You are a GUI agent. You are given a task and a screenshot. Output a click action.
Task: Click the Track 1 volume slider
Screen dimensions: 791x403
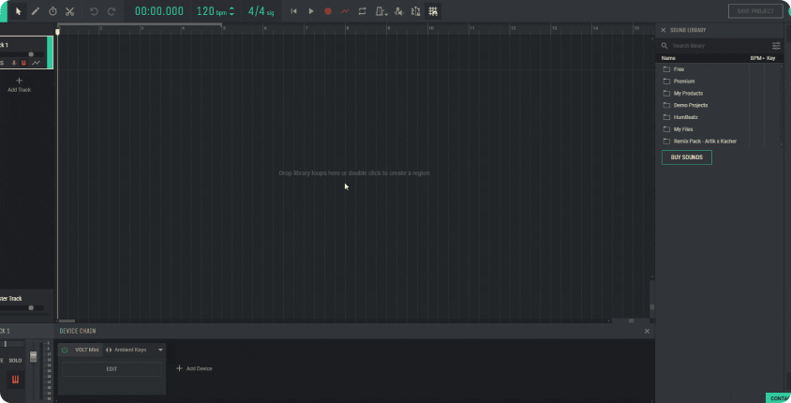click(x=30, y=54)
